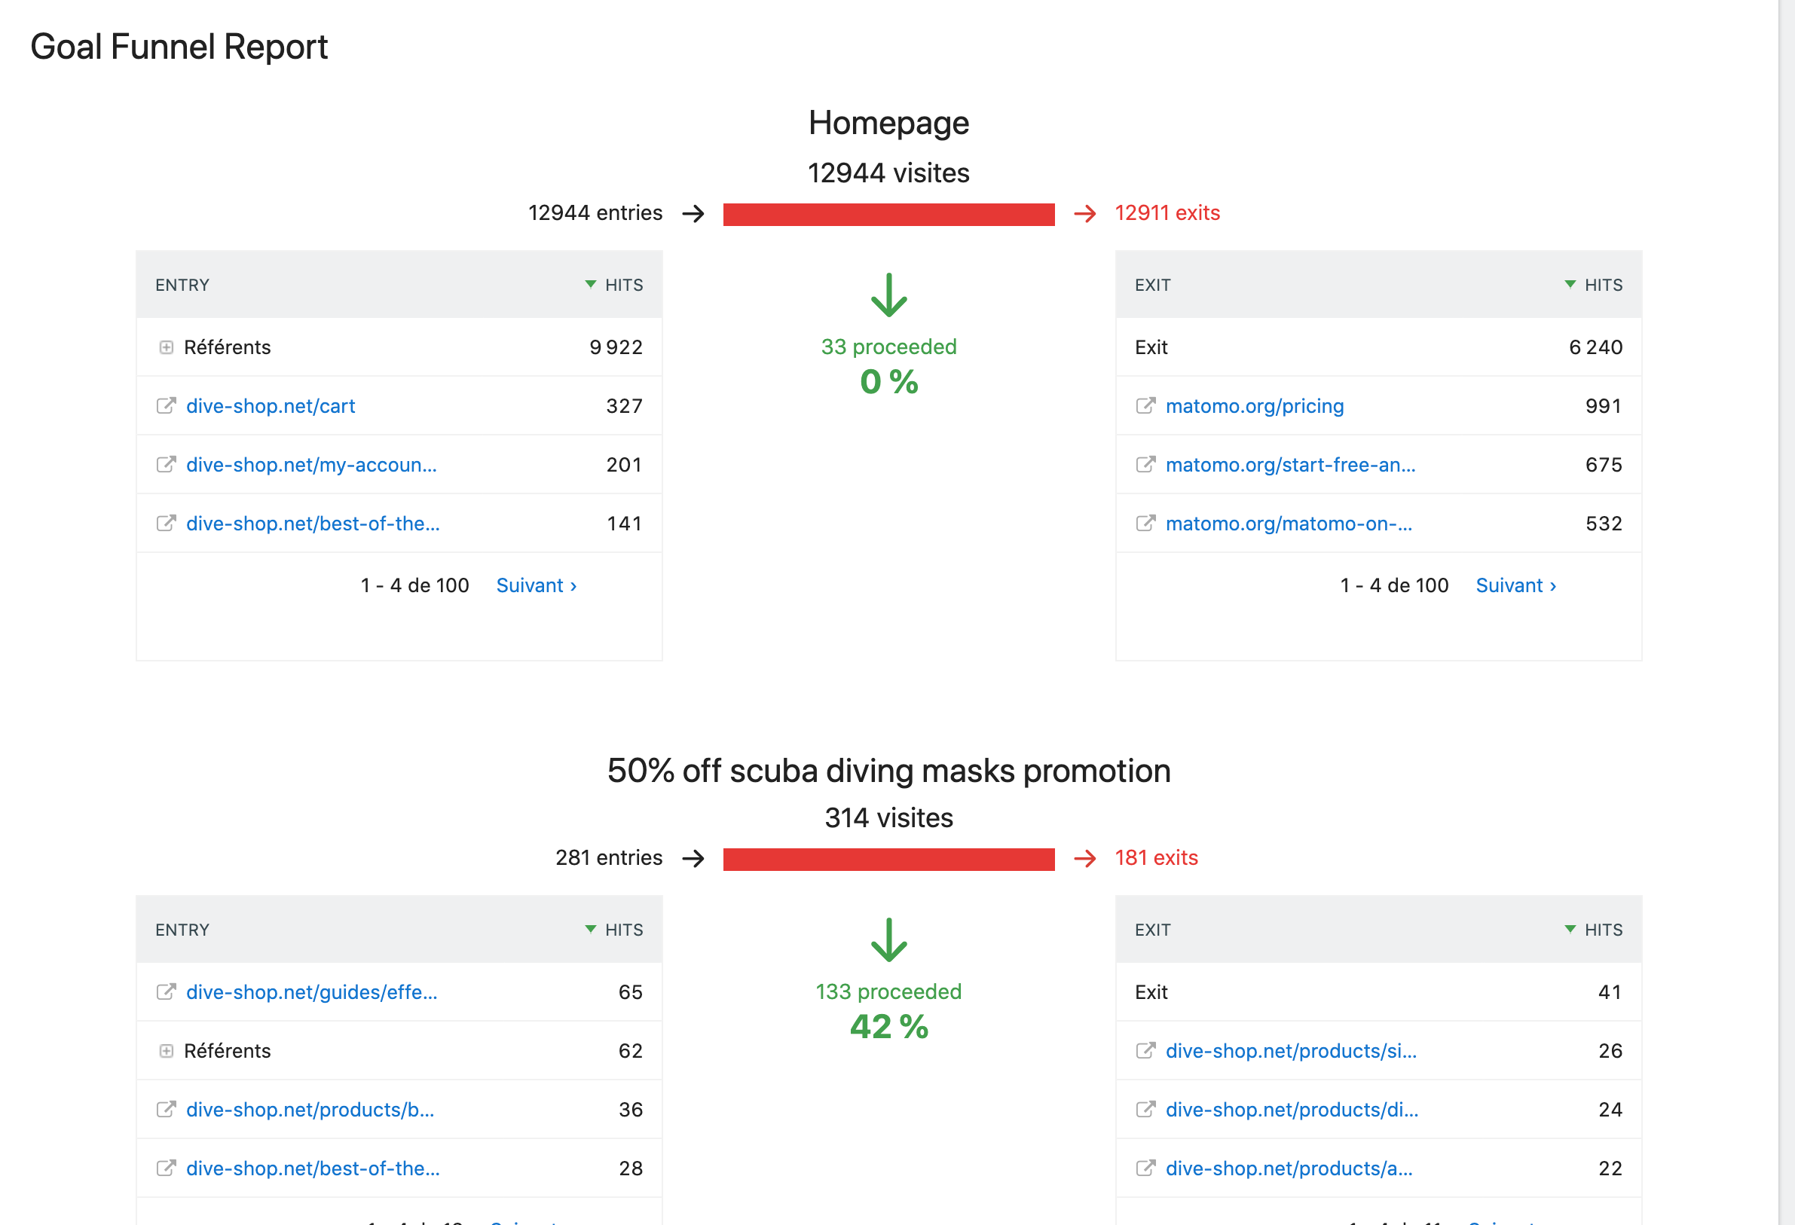Open external link icon for matomo.org/start-free-an...
Screen dimensions: 1795x1225
pyautogui.click(x=1145, y=464)
